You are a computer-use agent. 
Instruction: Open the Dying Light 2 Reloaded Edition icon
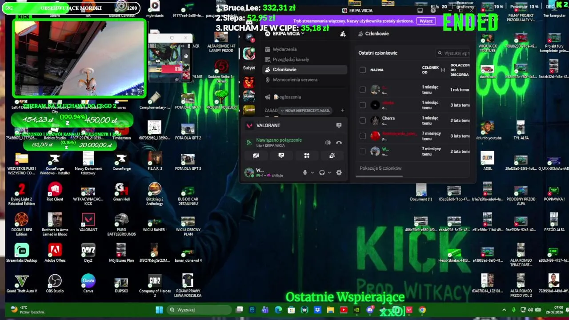21,194
